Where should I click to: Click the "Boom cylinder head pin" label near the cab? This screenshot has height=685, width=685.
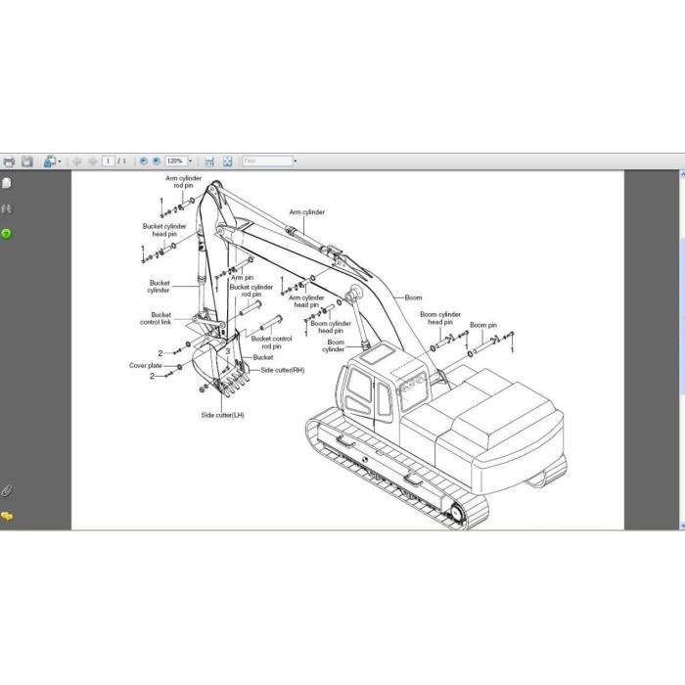coord(440,318)
